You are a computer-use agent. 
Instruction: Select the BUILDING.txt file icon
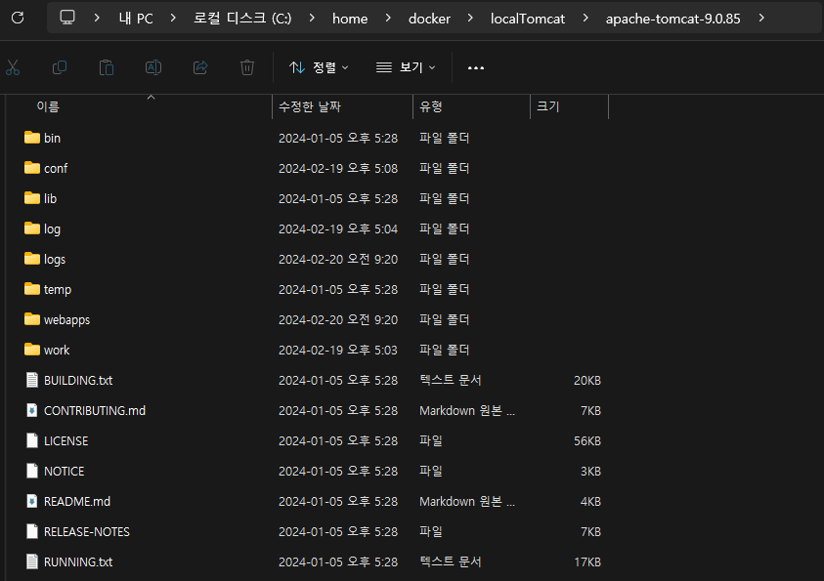(x=32, y=380)
